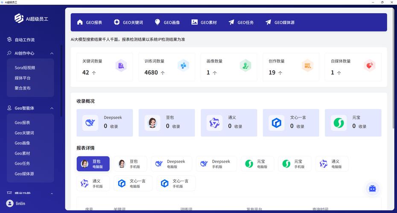Toggle the partially visible bottom sidebar section chevron
The width and height of the screenshot is (397, 213).
click(x=52, y=193)
